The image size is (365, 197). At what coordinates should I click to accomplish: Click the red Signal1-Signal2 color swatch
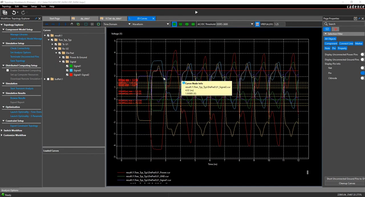coord(71,75)
